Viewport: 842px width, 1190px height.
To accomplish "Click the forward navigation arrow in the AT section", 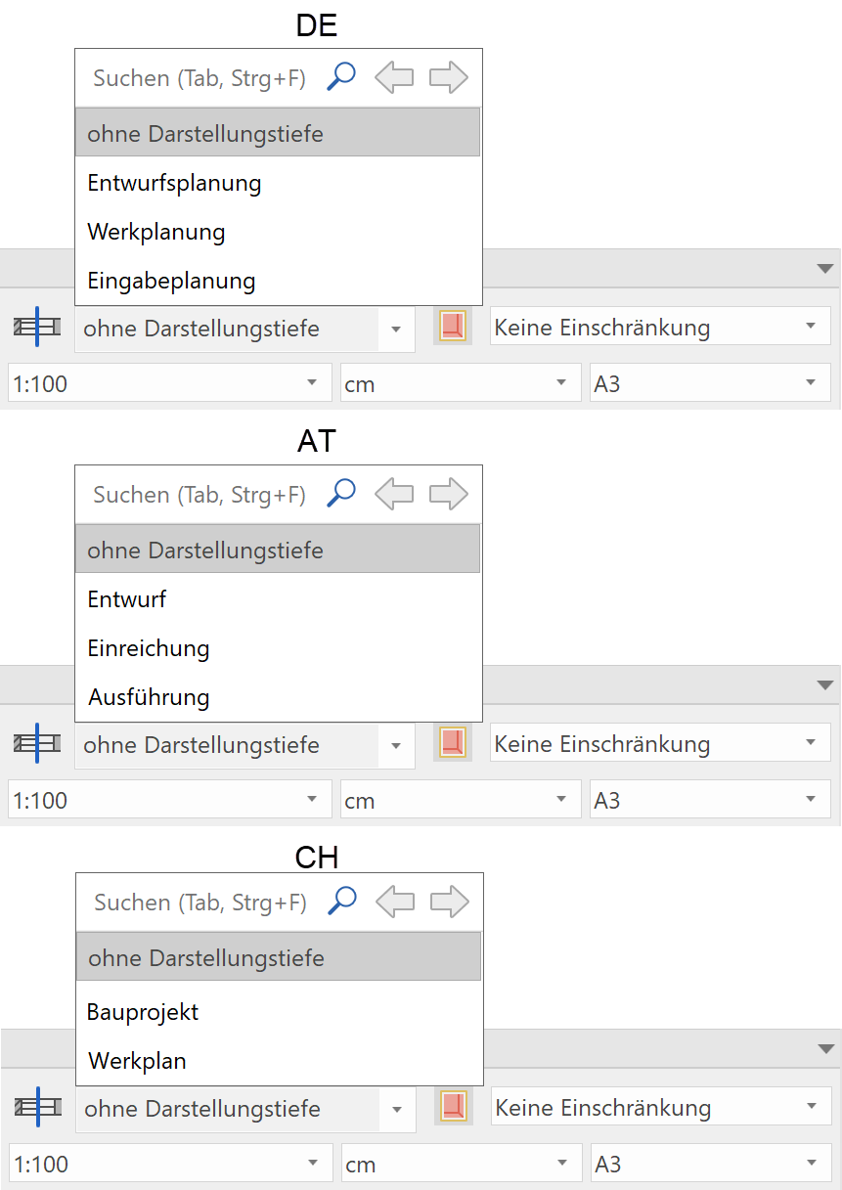I will (x=448, y=494).
